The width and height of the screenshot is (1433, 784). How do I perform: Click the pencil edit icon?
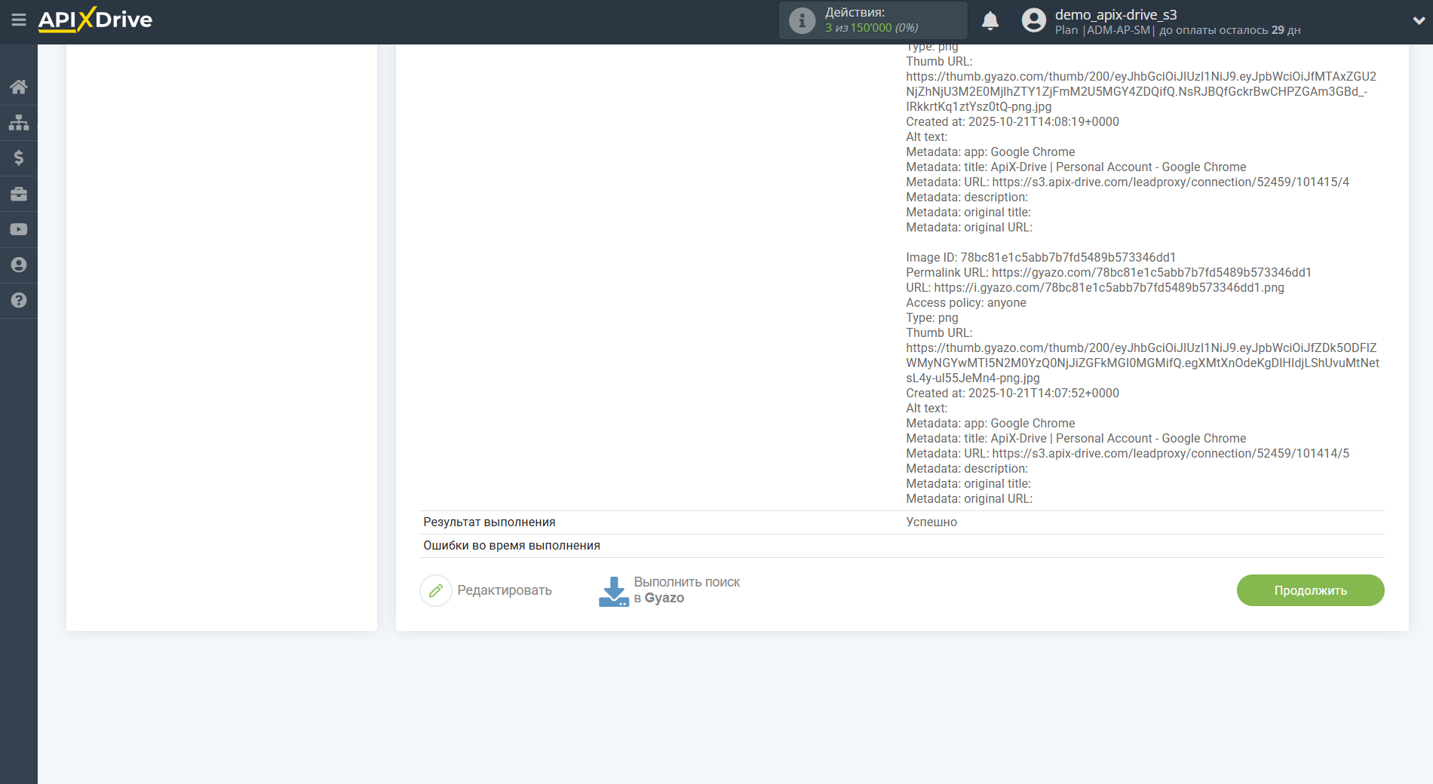[x=436, y=590]
